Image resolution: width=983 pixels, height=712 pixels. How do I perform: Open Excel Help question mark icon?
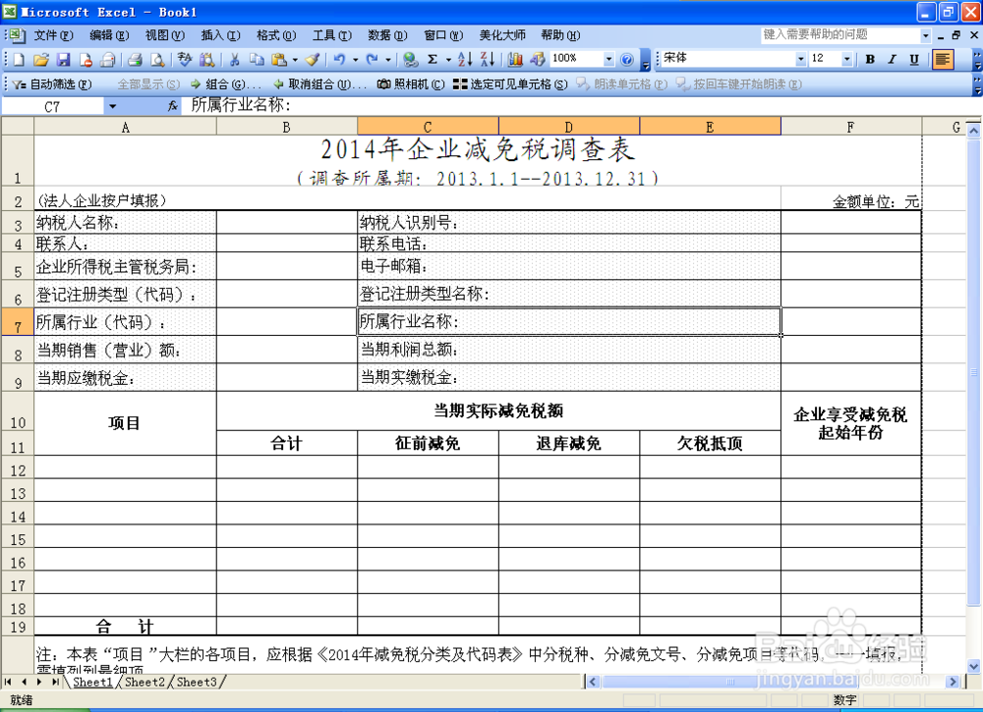(627, 60)
